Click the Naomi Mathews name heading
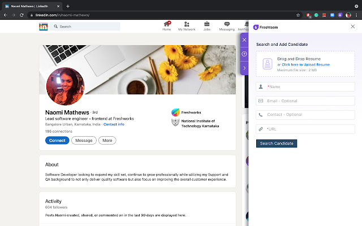362x226 pixels. (x=67, y=112)
